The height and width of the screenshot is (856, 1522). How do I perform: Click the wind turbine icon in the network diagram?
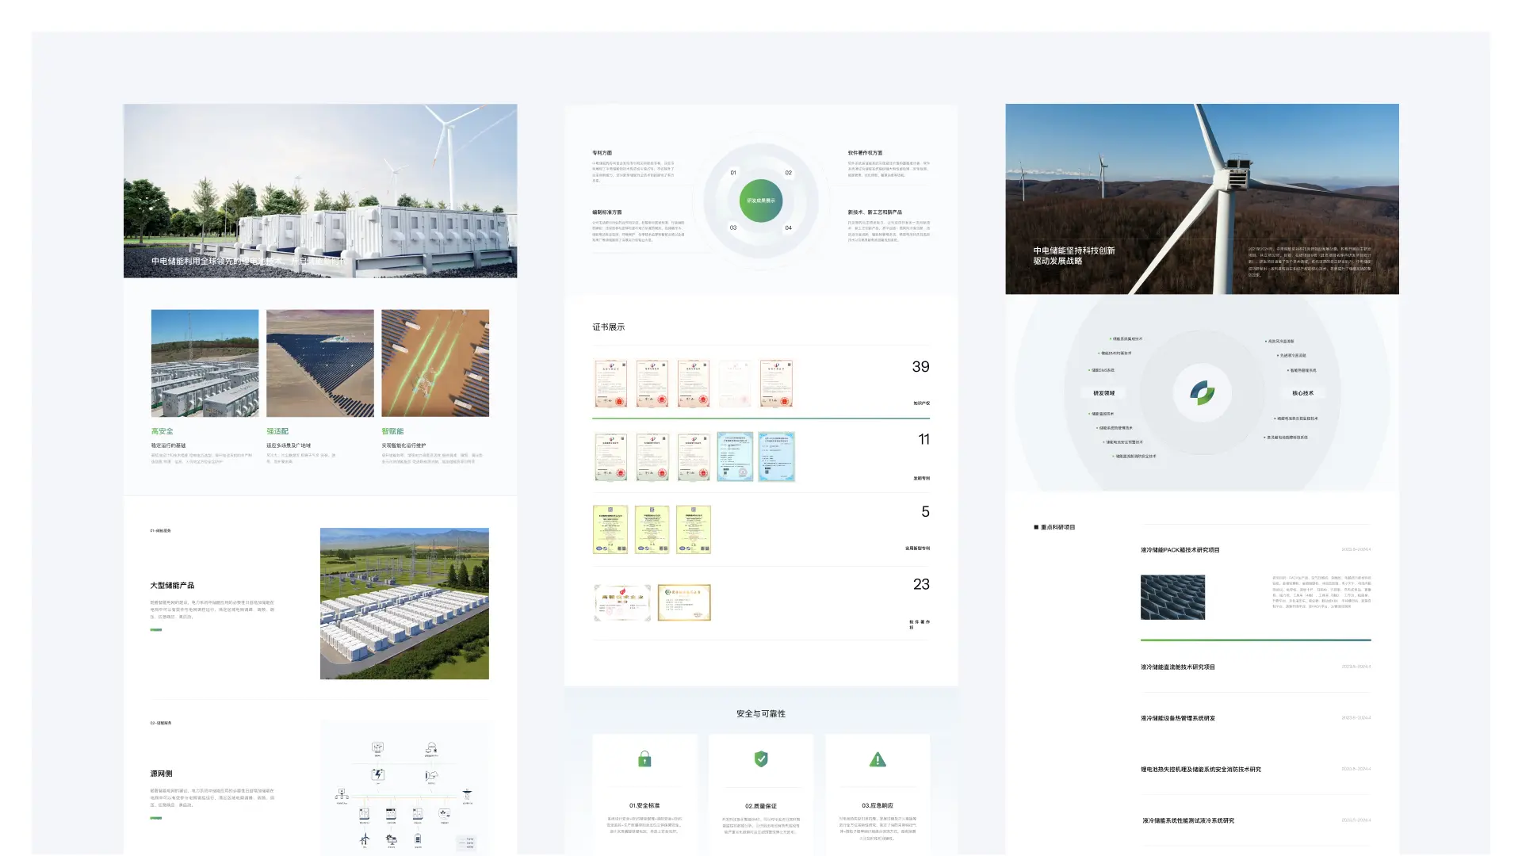[x=365, y=839]
